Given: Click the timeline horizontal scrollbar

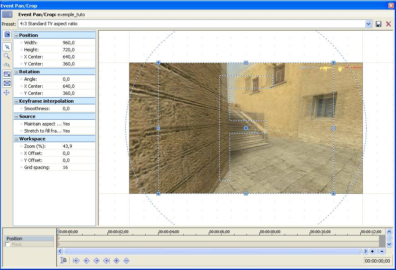Looking at the screenshot, I should coord(213,251).
